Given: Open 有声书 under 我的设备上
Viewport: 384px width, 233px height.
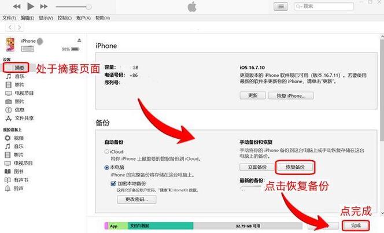Looking at the screenshot, I should coord(16,180).
